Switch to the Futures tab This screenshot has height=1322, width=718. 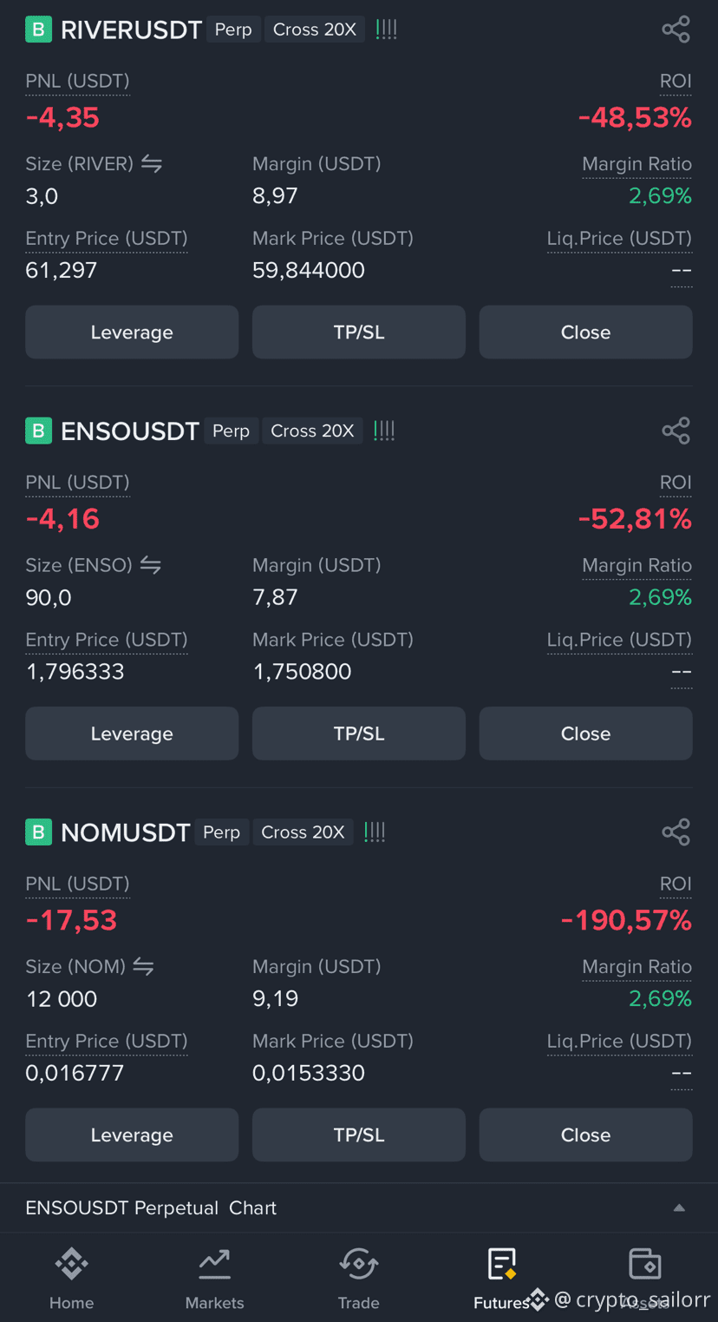tap(501, 1278)
